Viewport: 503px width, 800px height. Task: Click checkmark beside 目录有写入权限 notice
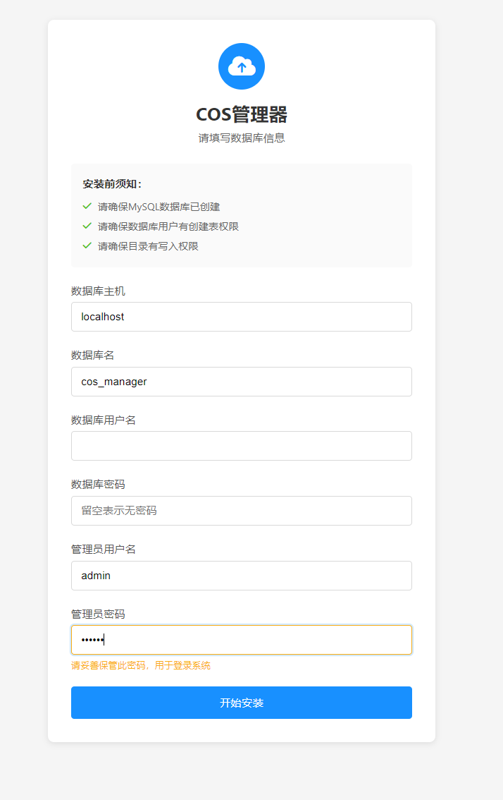point(87,246)
